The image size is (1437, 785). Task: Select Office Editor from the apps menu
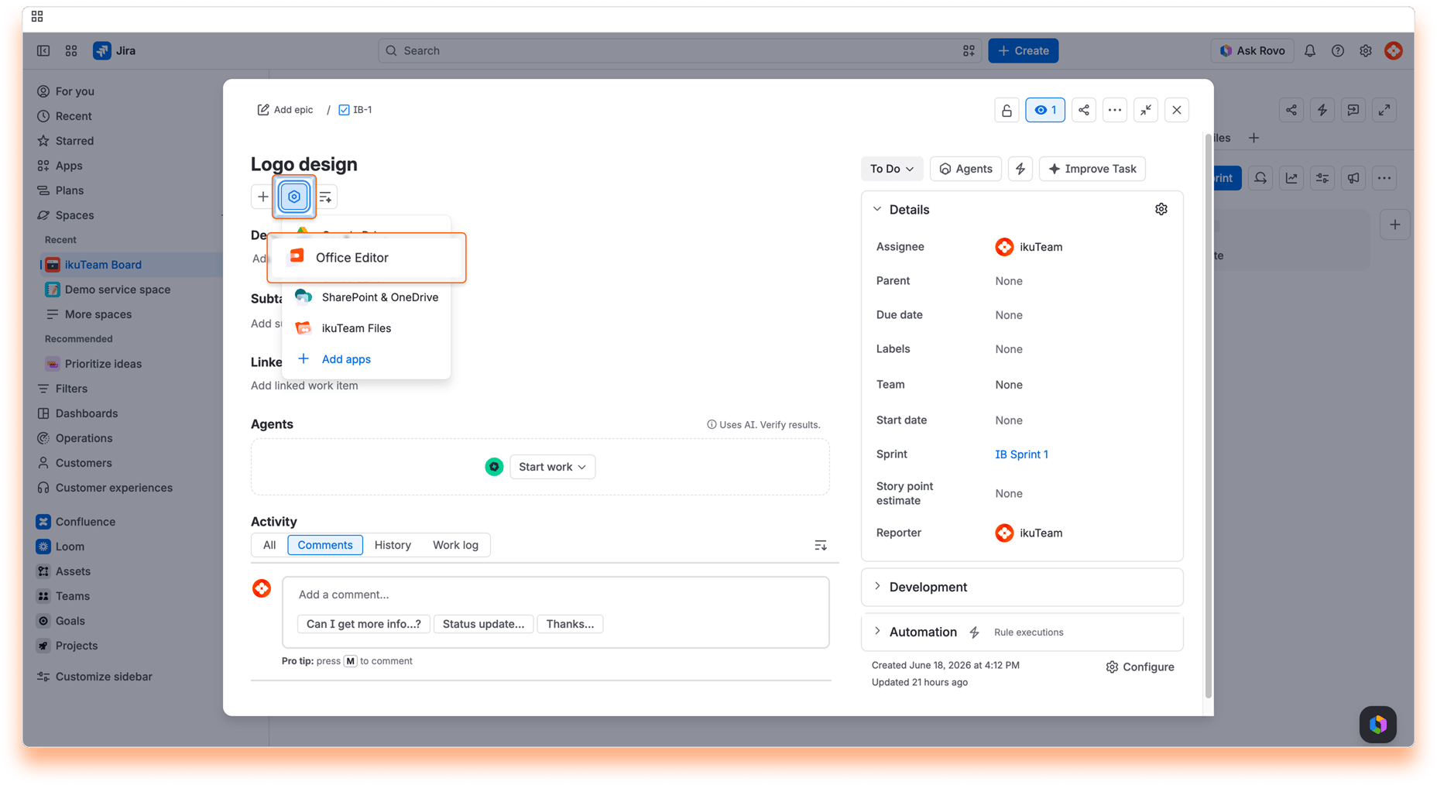366,258
